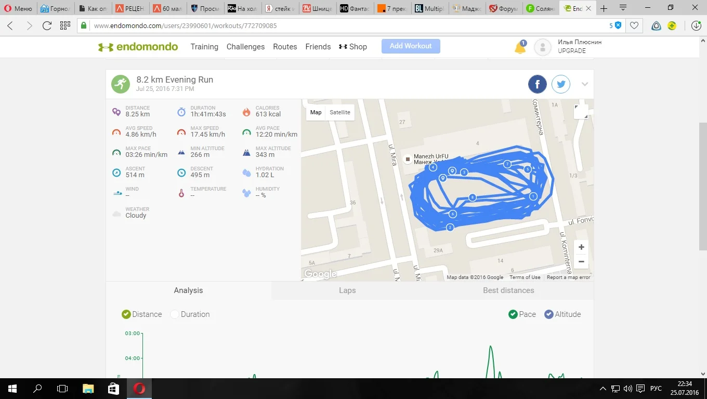The height and width of the screenshot is (399, 707).
Task: Click the descent compass icon
Action: [181, 172]
